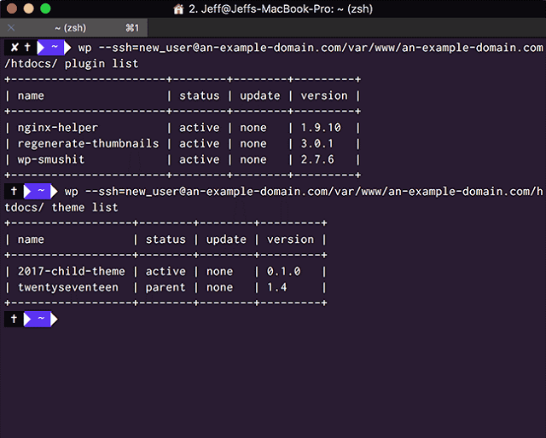Click the X error status icon in first prompt
The image size is (546, 438).
click(x=15, y=48)
